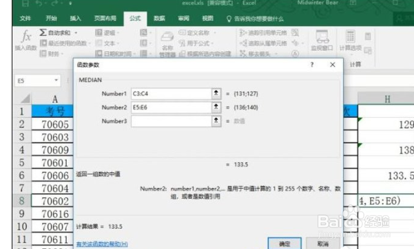
Task: Switch to the Page Layout tab
Action: click(105, 19)
